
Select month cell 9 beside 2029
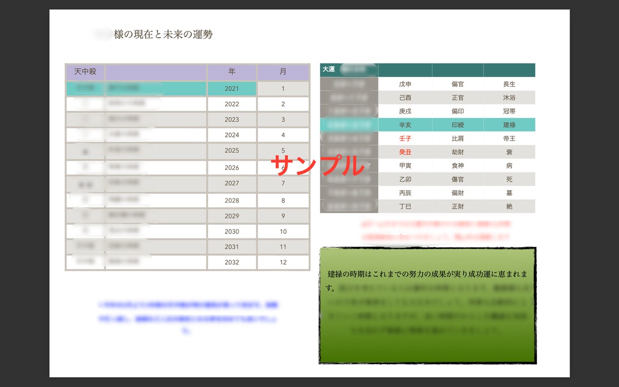click(x=283, y=216)
